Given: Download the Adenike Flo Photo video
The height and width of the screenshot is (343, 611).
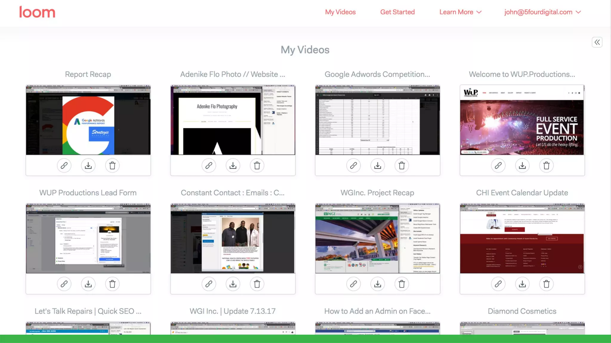Looking at the screenshot, I should (x=233, y=166).
